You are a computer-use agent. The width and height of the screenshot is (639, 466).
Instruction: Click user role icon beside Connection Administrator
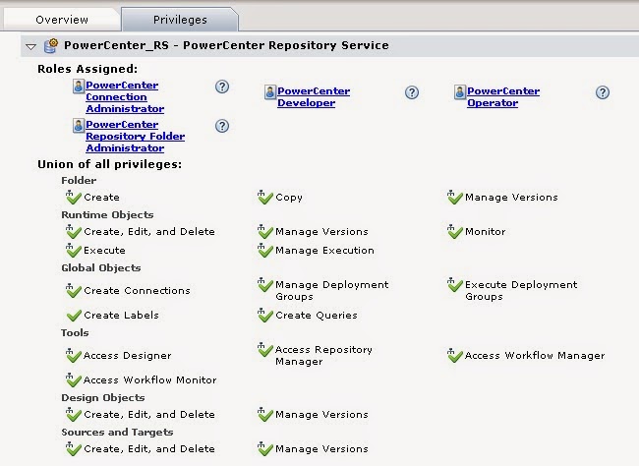(x=79, y=87)
